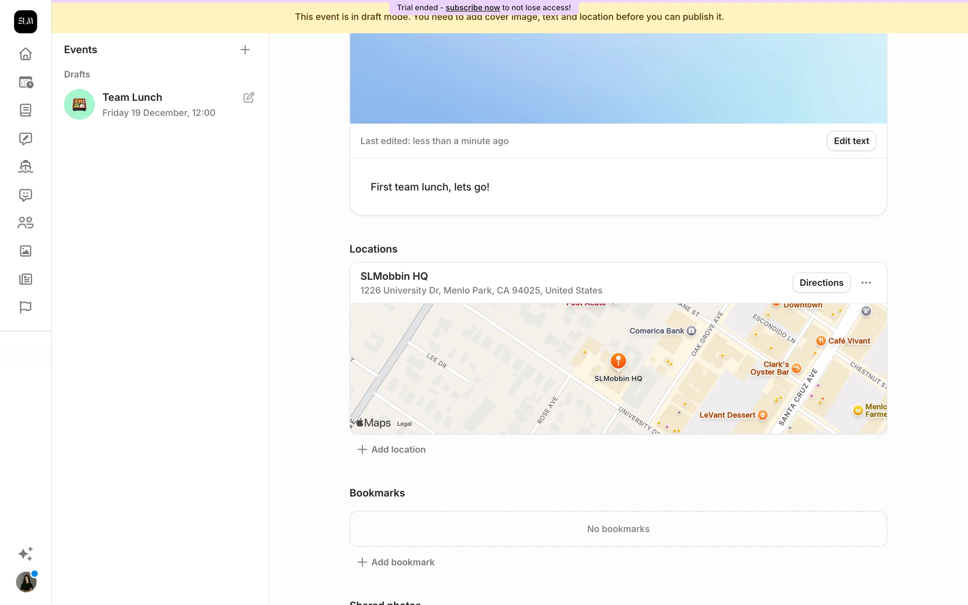Open the home icon in sidebar
The height and width of the screenshot is (605, 968).
click(25, 54)
